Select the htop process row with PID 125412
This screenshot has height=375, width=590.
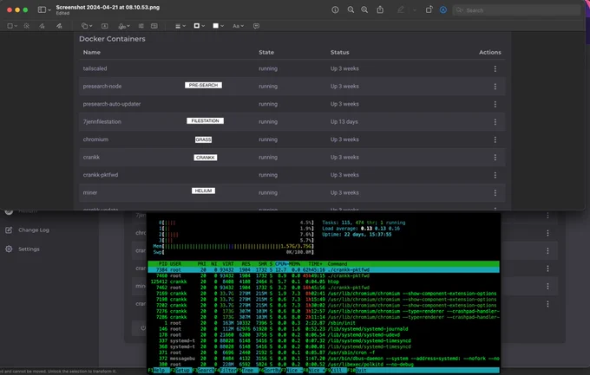pyautogui.click(x=324, y=281)
